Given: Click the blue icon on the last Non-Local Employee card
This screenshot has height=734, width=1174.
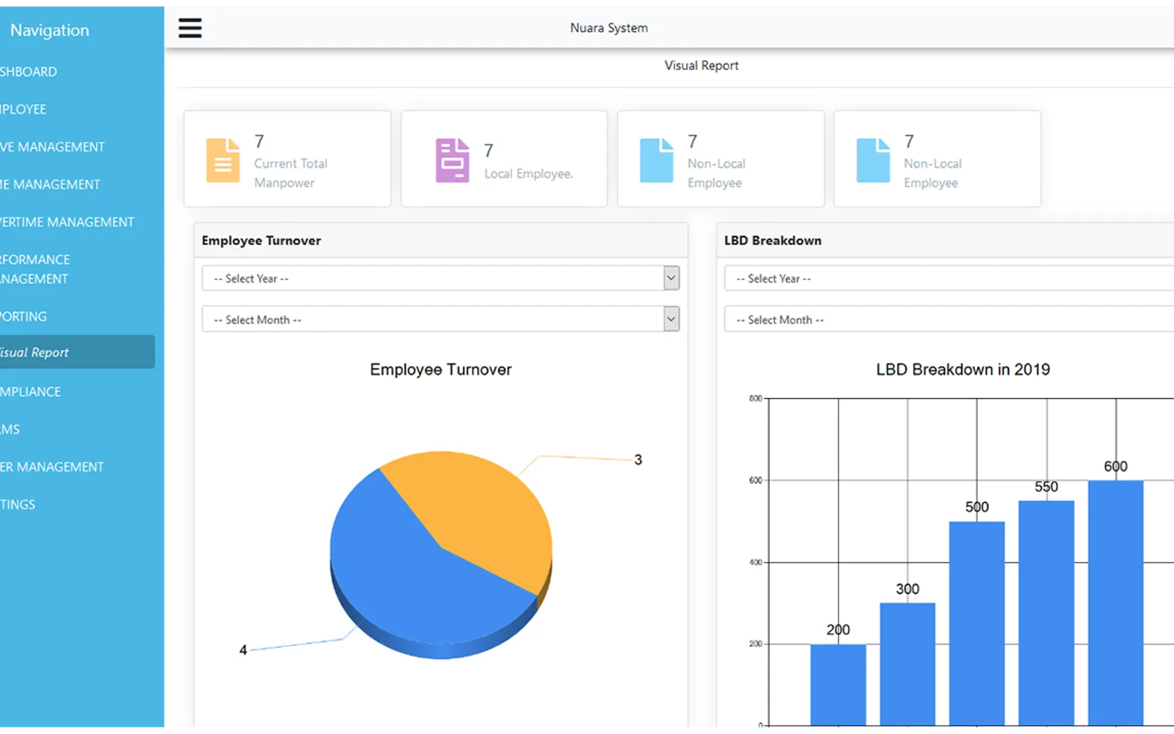Looking at the screenshot, I should (x=872, y=160).
